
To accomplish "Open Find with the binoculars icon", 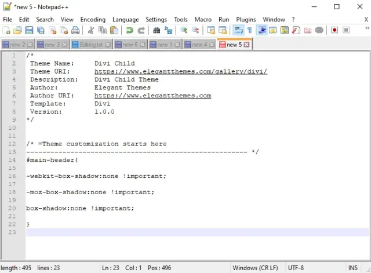I will pyautogui.click(x=157, y=30).
